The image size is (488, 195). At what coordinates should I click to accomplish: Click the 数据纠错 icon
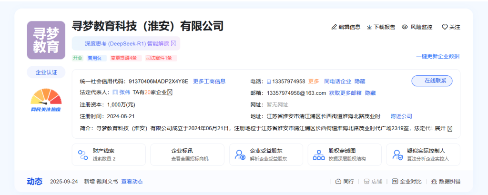[x=434, y=182]
